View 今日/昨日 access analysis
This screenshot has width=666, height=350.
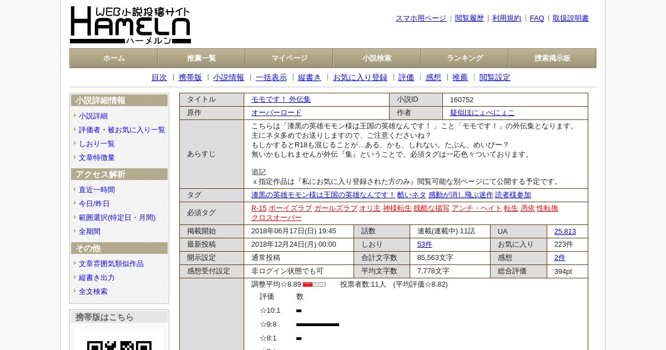click(x=94, y=204)
